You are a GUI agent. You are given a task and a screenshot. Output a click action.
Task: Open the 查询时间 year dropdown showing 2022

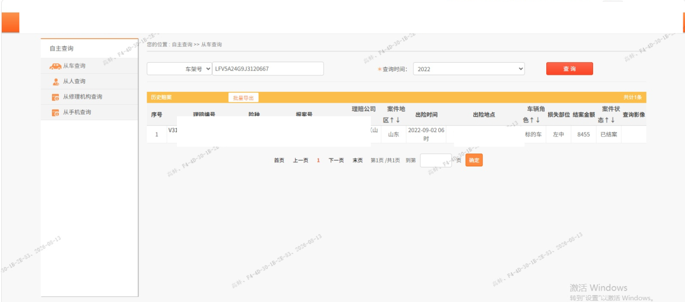tap(469, 68)
